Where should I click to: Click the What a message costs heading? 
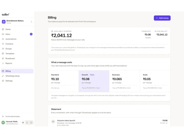(61, 62)
